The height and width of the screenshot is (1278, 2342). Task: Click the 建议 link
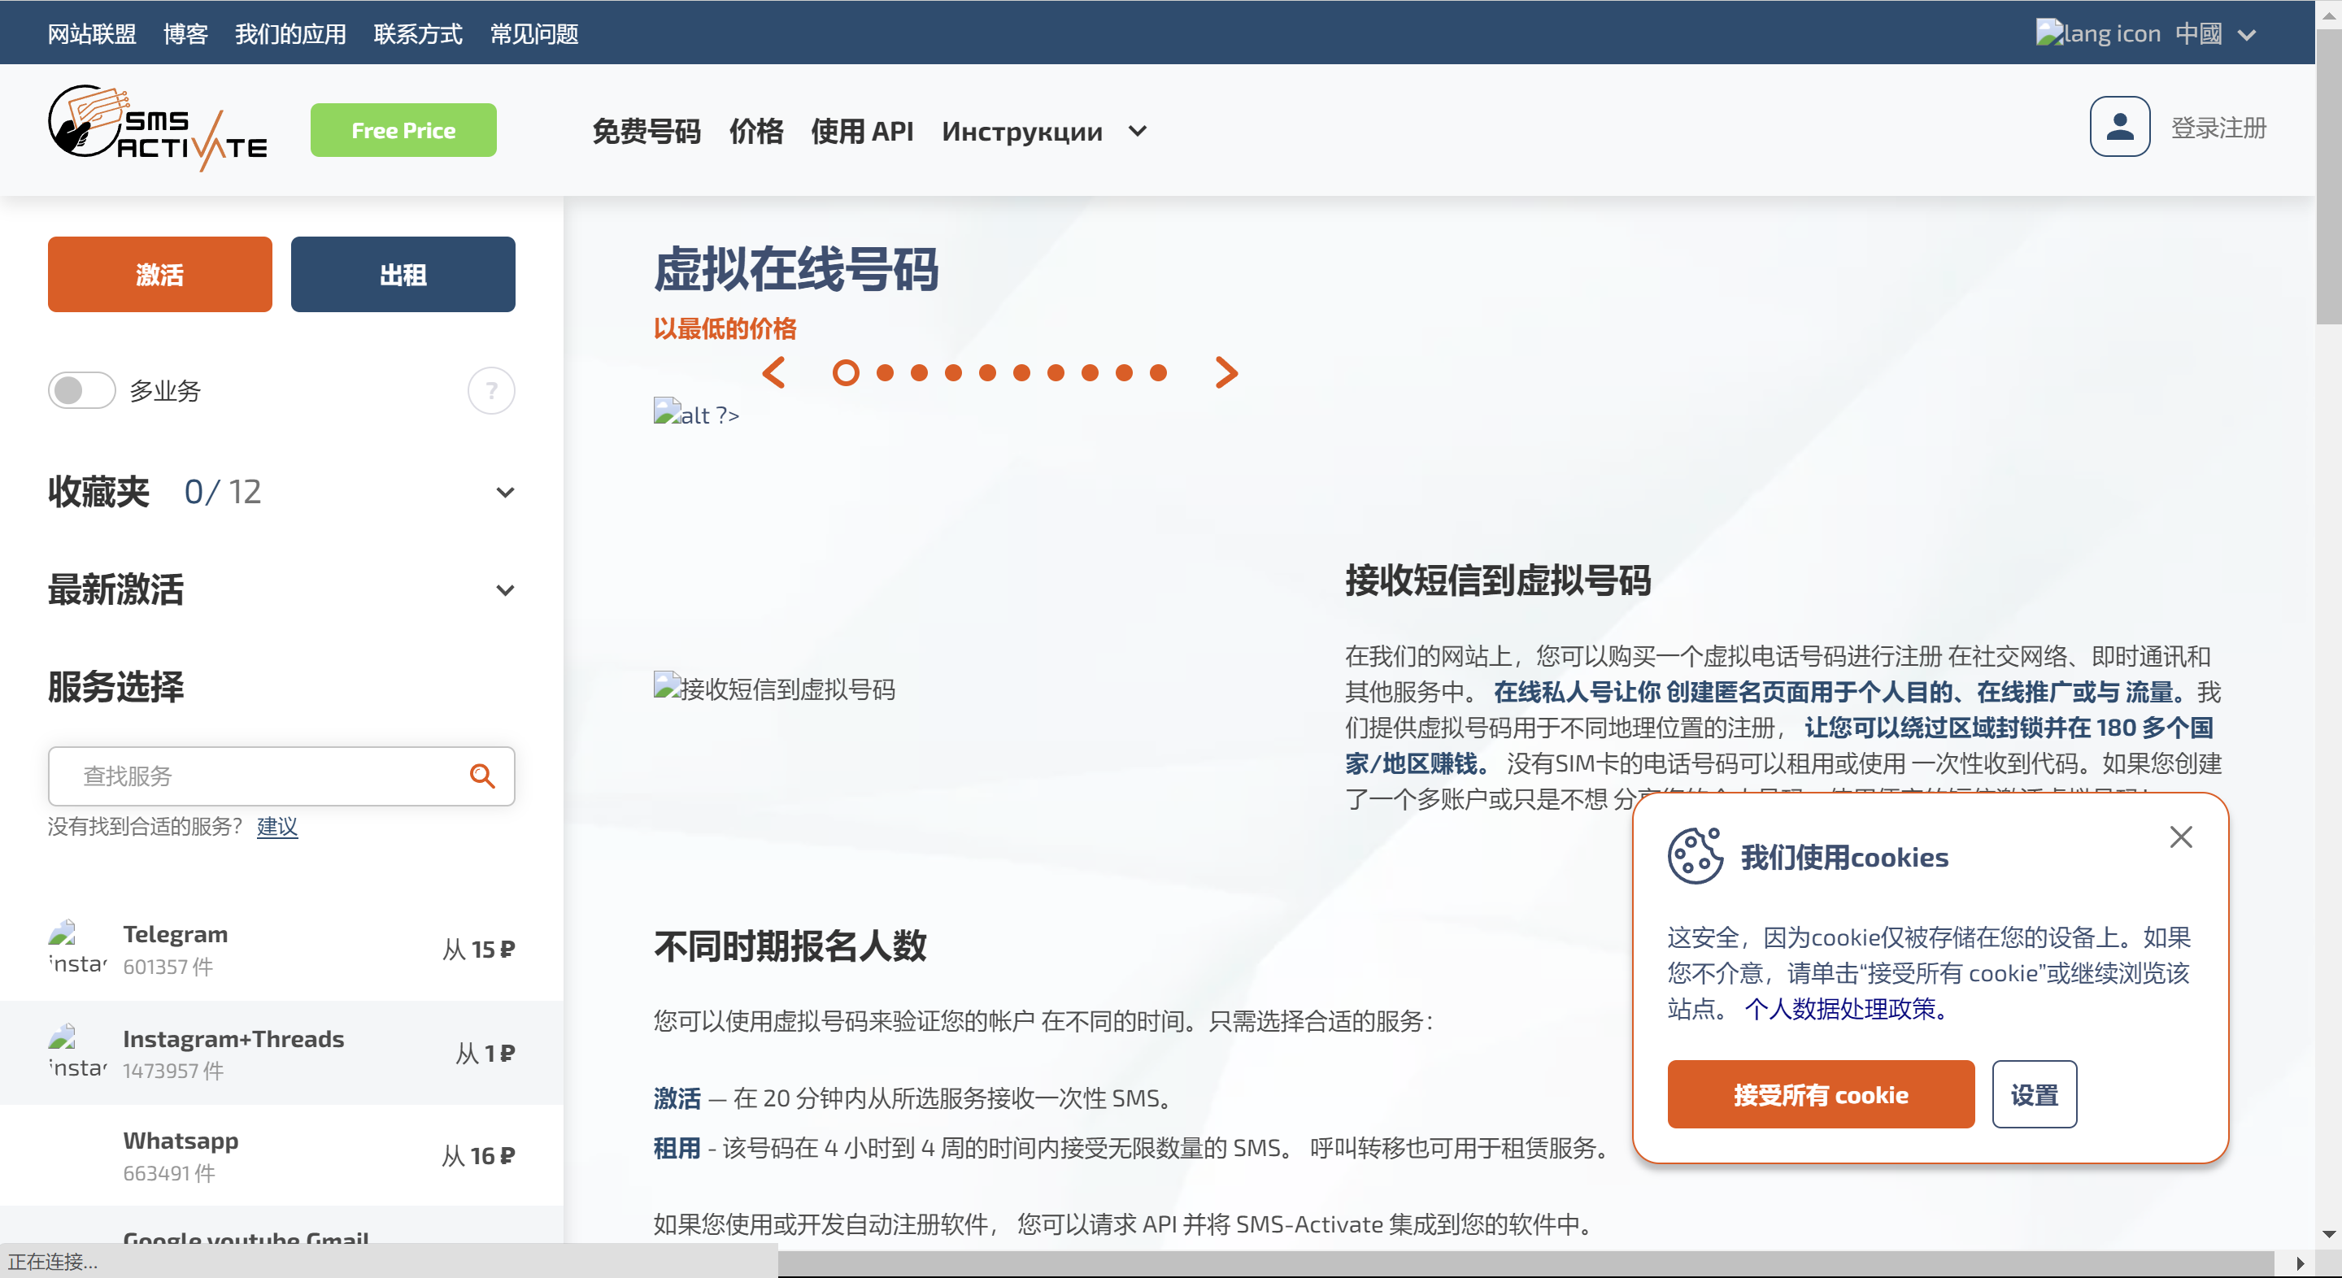277,825
